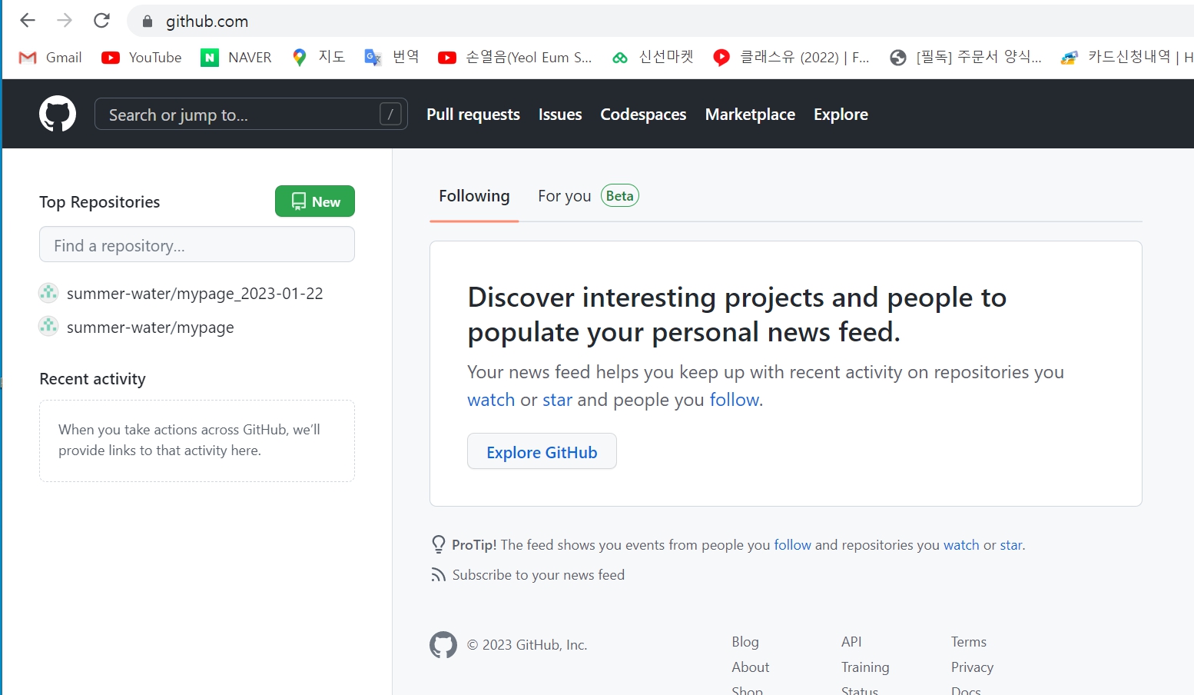This screenshot has height=695, width=1194.
Task: Open the Marketplace page
Action: click(x=750, y=115)
